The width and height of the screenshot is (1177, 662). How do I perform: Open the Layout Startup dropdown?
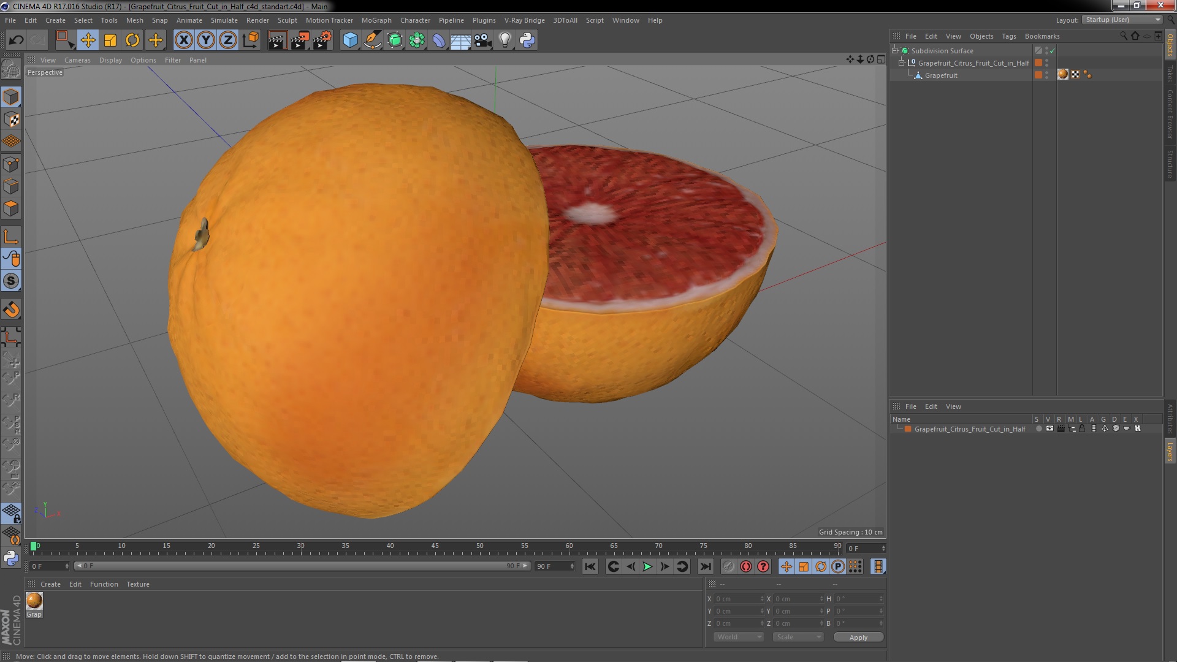click(1122, 20)
